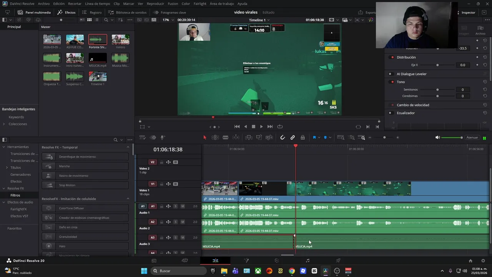This screenshot has height=277, width=492.
Task: Open the Fotogramas clave panel
Action: (x=170, y=12)
